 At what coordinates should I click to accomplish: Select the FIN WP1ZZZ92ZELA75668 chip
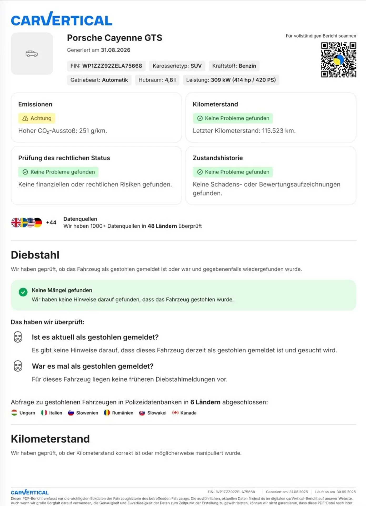click(106, 66)
